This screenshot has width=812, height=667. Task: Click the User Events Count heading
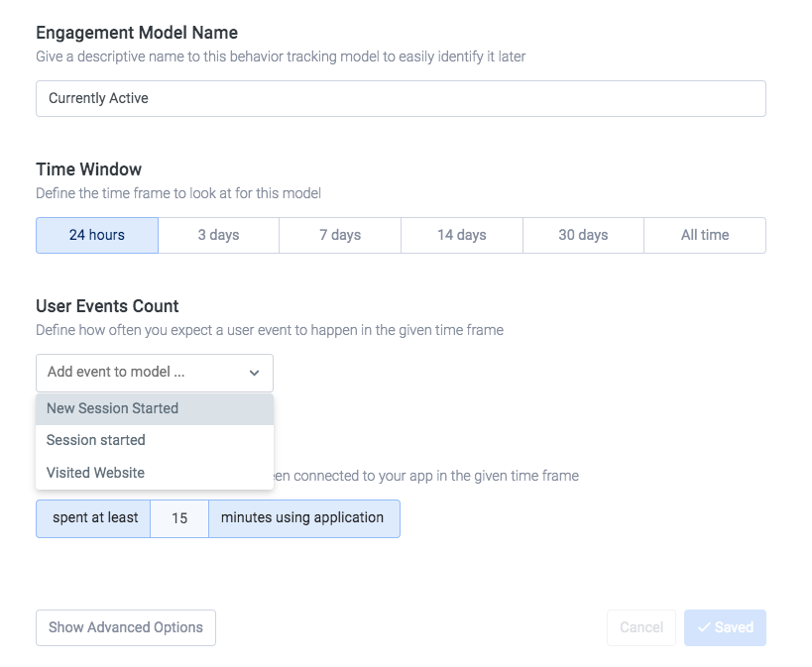pos(107,306)
